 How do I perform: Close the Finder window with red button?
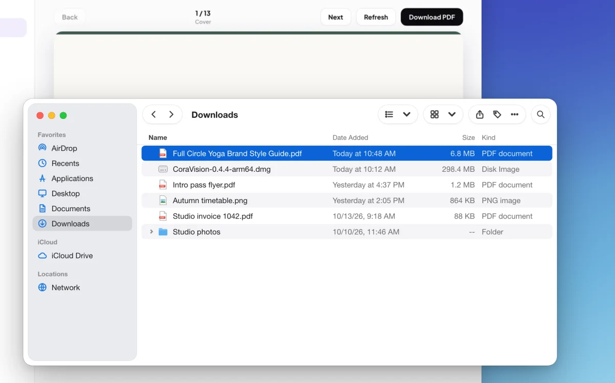40,115
